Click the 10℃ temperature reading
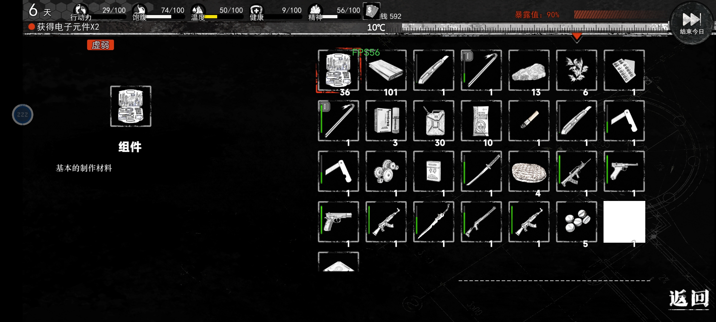The width and height of the screenshot is (716, 322). point(376,28)
